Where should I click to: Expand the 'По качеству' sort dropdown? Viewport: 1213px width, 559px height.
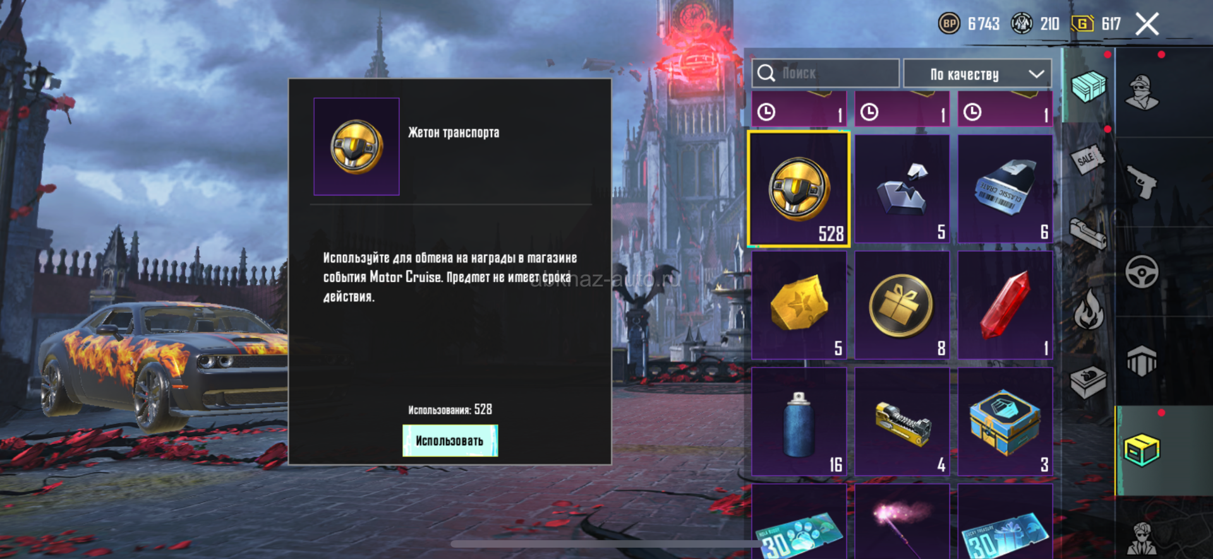[977, 74]
